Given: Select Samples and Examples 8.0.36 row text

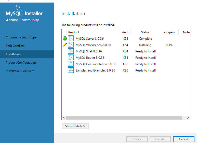Looking at the screenshot, I should pos(95,70).
